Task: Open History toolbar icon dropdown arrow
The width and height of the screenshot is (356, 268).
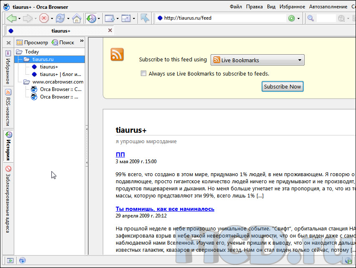Action: click(99, 19)
